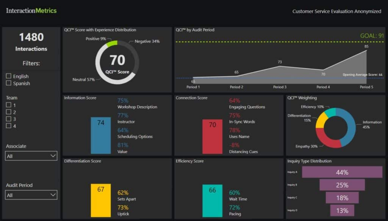Image resolution: width=388 pixels, height=221 pixels.
Task: Enable the Spanish language checkbox
Action: tap(9, 83)
